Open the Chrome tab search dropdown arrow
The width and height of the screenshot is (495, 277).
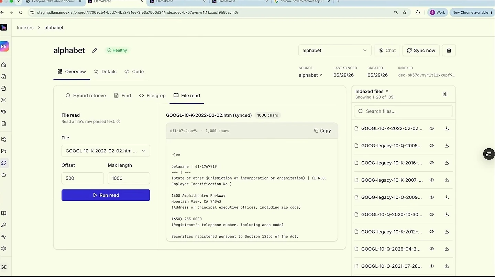(x=18, y=2)
